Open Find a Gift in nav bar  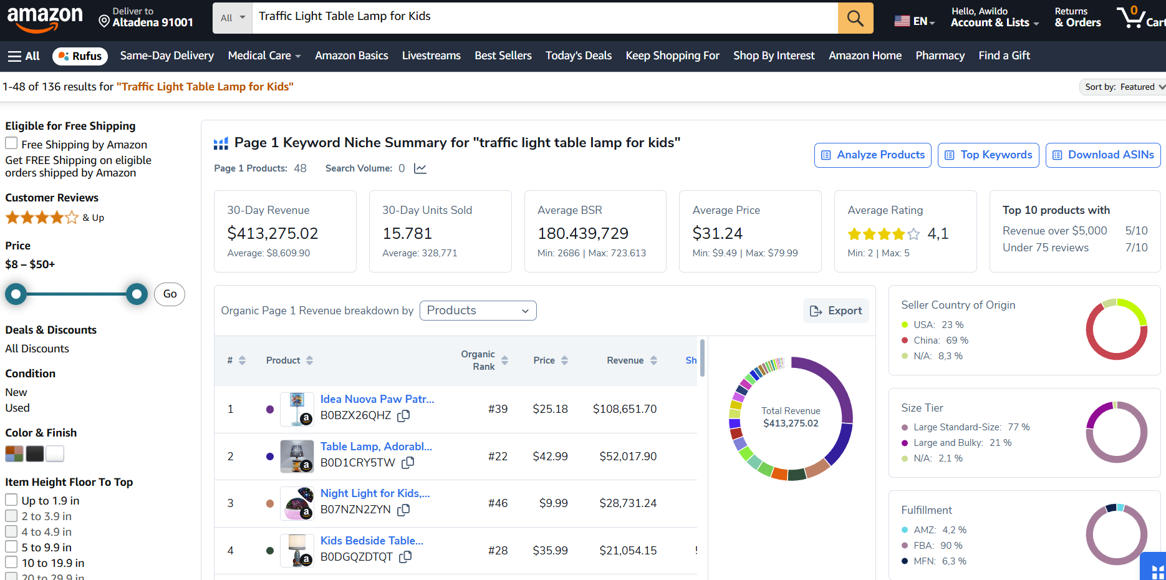click(x=1005, y=56)
